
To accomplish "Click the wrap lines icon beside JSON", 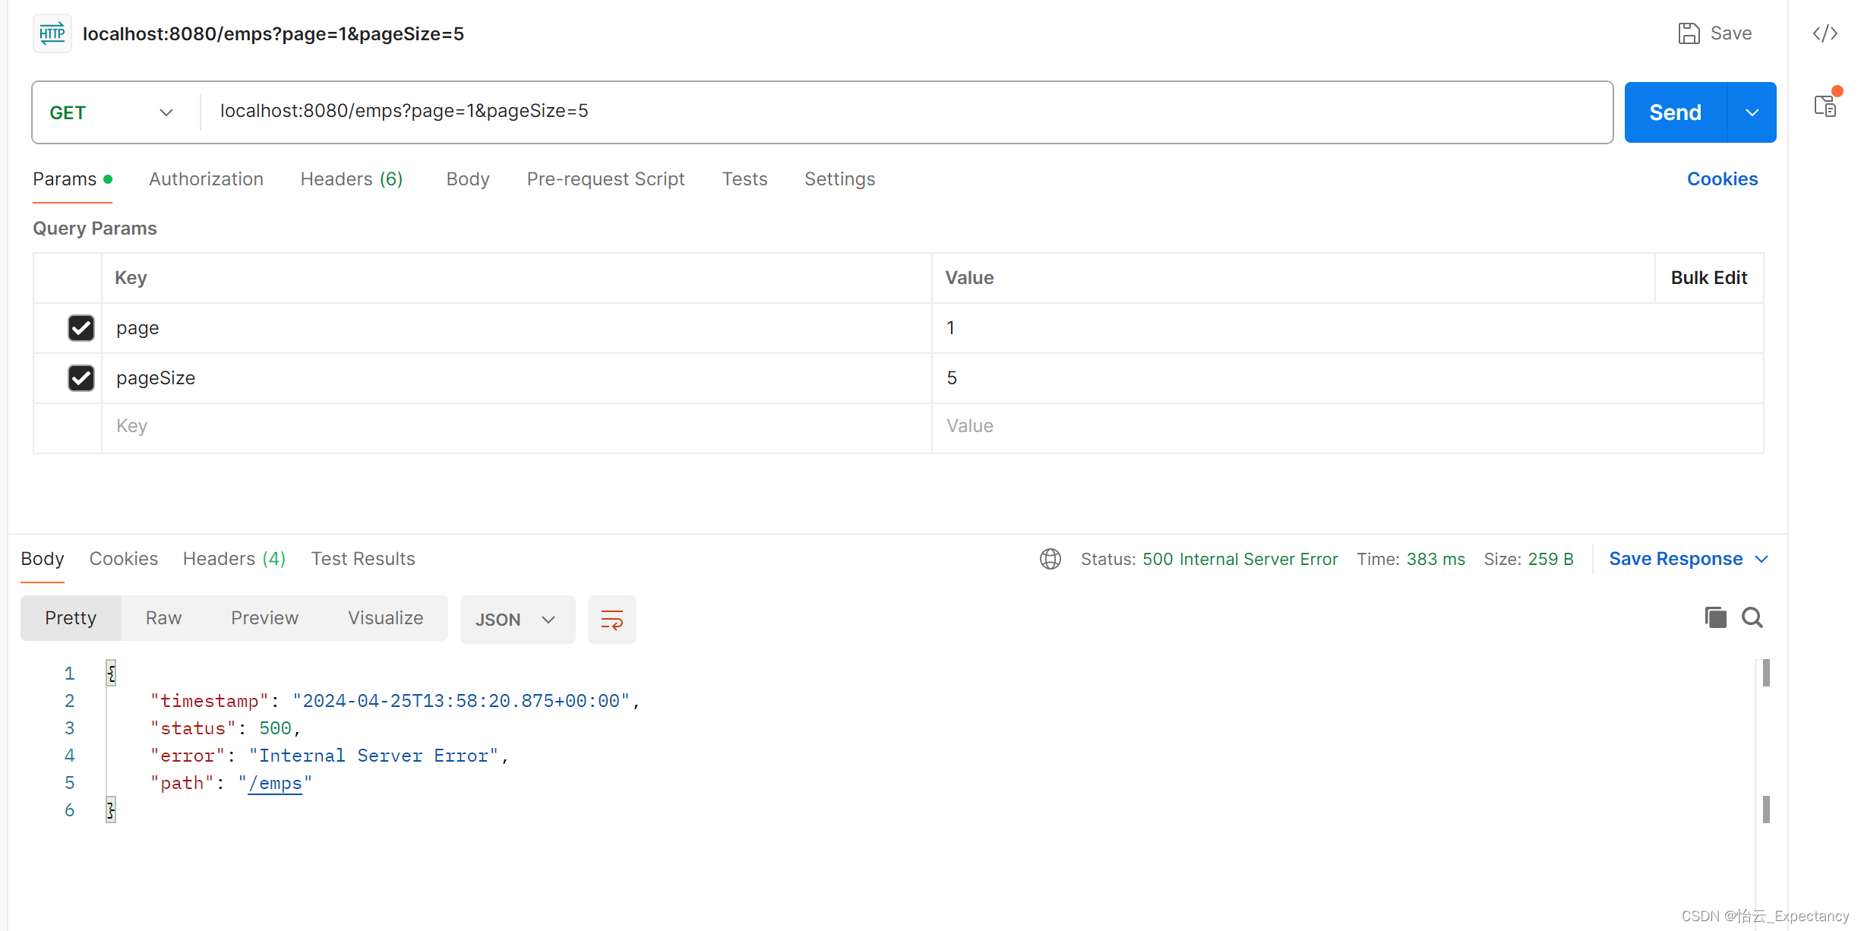I will click(611, 619).
